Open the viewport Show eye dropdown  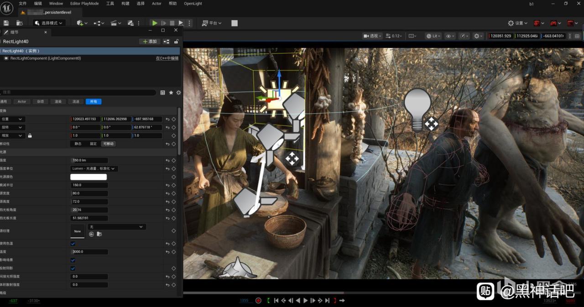pos(450,36)
